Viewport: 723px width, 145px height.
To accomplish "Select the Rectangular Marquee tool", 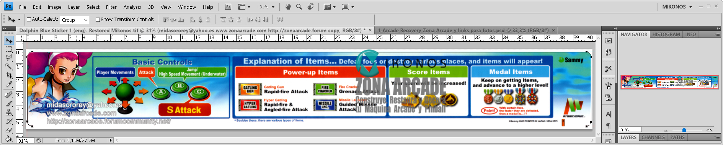I will [9, 49].
